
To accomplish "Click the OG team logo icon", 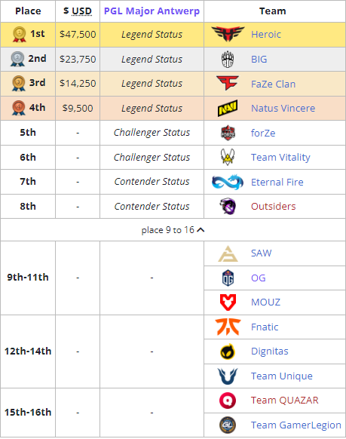I will click(228, 278).
